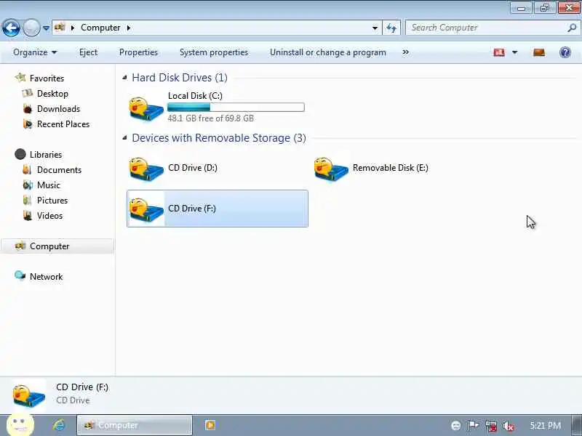
Task: Click the Refresh button beside address bar
Action: 391,28
